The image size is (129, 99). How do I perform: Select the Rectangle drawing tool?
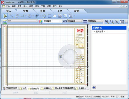[x=49, y=16]
